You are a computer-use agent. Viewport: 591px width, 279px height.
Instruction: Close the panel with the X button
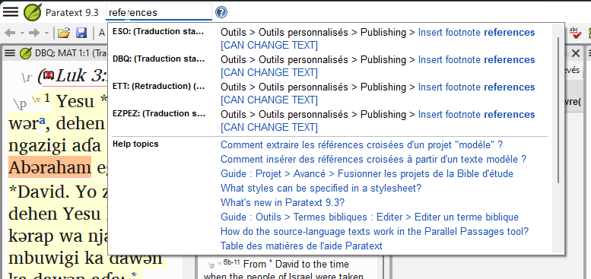pyautogui.click(x=575, y=53)
